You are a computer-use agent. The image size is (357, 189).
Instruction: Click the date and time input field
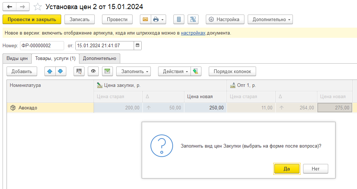coord(105,45)
